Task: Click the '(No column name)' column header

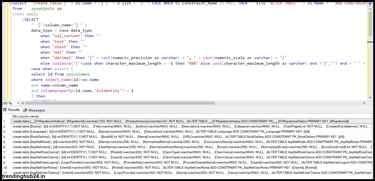Action: point(26,116)
